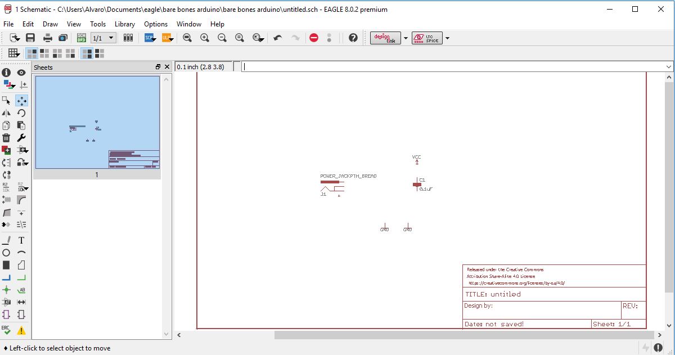Image resolution: width=675 pixels, height=355 pixels.
Task: Select sheet 1 thumbnail preview
Action: (x=97, y=122)
